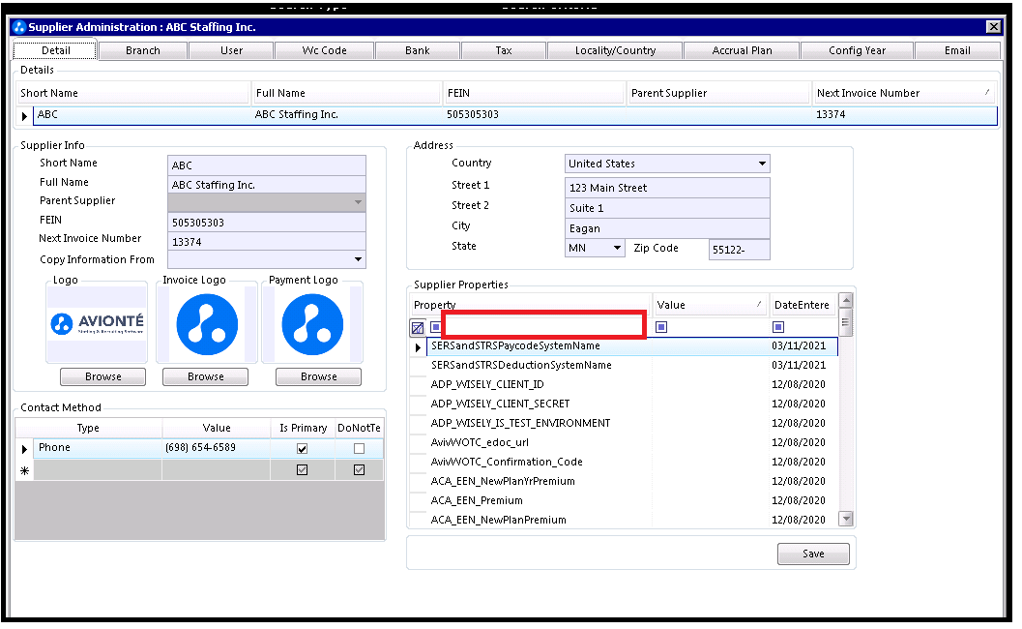Viewport: 1022px width, 629px height.
Task: Select the Accrual Plan tab
Action: coord(742,51)
